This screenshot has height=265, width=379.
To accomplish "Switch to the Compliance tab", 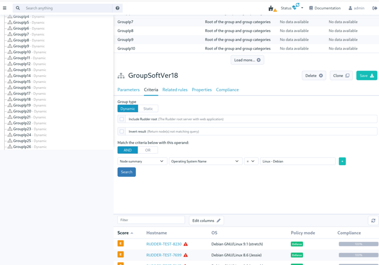I will pyautogui.click(x=227, y=90).
